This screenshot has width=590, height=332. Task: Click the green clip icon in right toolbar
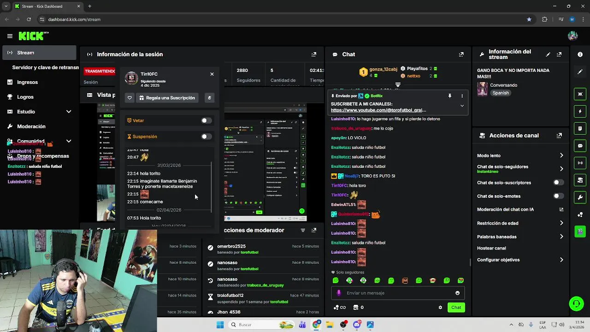pos(580,231)
